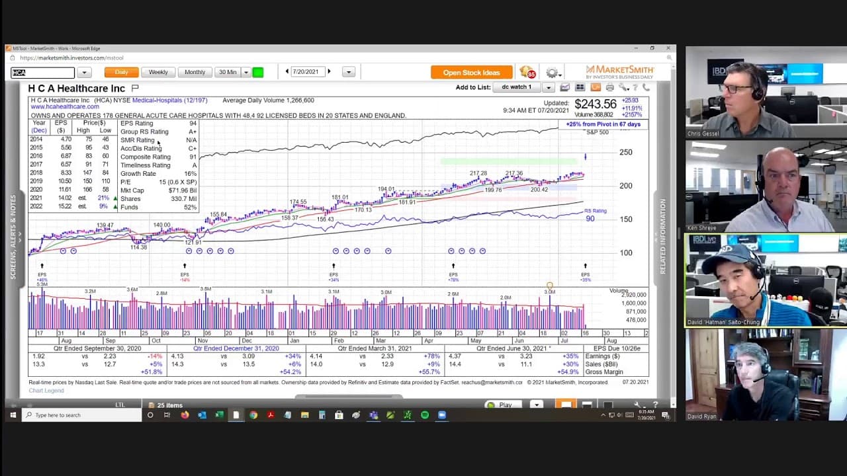Image resolution: width=847 pixels, height=476 pixels.
Task: Switch to the Weekly chart tab
Action: 158,72
